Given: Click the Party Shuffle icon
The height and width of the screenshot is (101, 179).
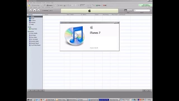Looking at the screenshot, I should coord(30,33).
